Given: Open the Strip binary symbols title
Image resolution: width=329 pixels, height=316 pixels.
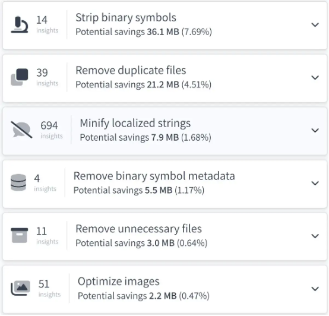Looking at the screenshot, I should click(126, 18).
